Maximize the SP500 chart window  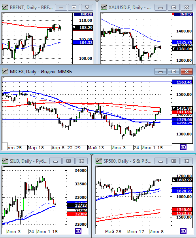173,161
